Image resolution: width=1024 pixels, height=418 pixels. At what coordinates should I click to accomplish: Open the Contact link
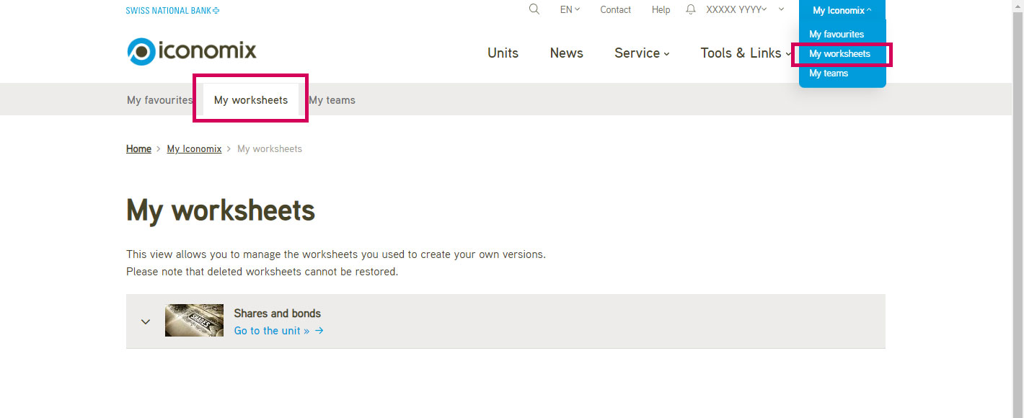[615, 10]
